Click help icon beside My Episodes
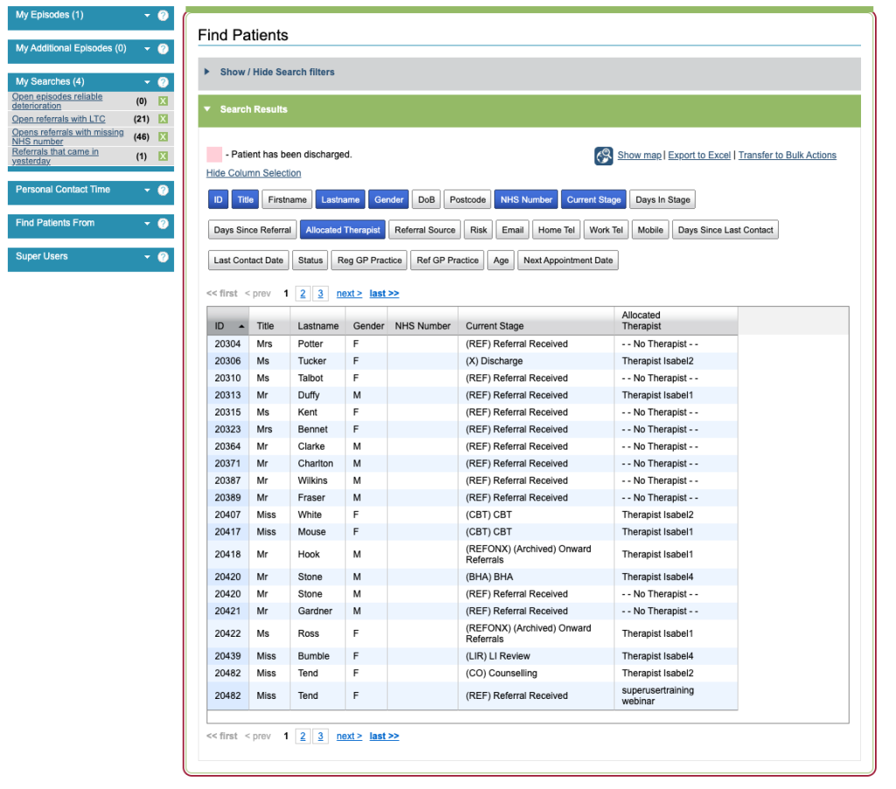 point(163,16)
